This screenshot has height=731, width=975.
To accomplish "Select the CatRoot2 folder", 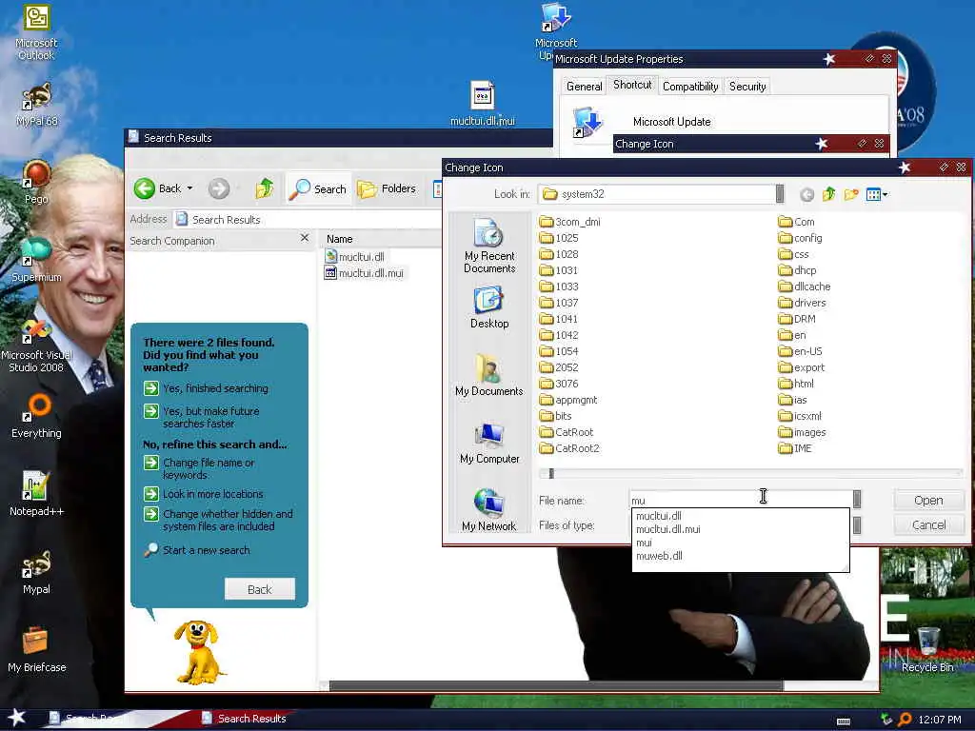I will [x=569, y=448].
